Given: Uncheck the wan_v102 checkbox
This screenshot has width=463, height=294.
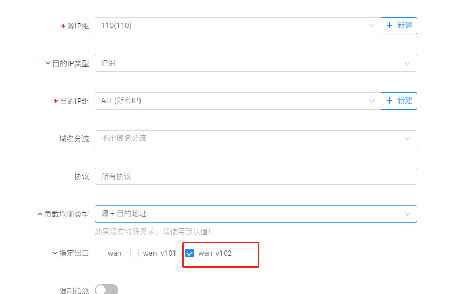Looking at the screenshot, I should (190, 253).
